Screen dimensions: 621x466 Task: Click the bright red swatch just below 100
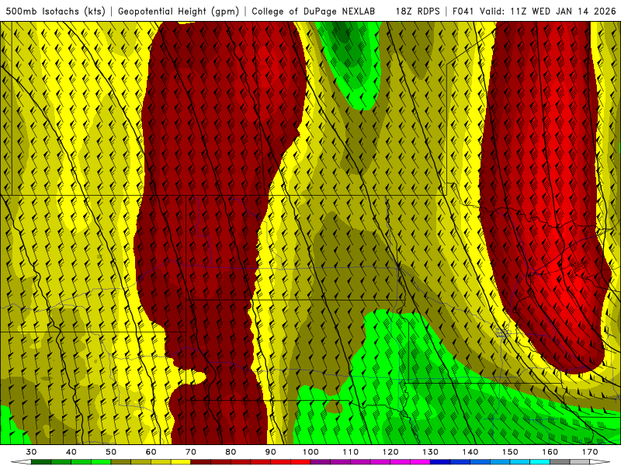[300, 462]
